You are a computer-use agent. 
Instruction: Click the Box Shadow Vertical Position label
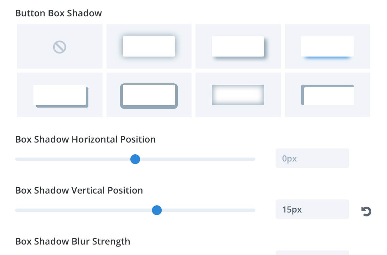tap(79, 191)
